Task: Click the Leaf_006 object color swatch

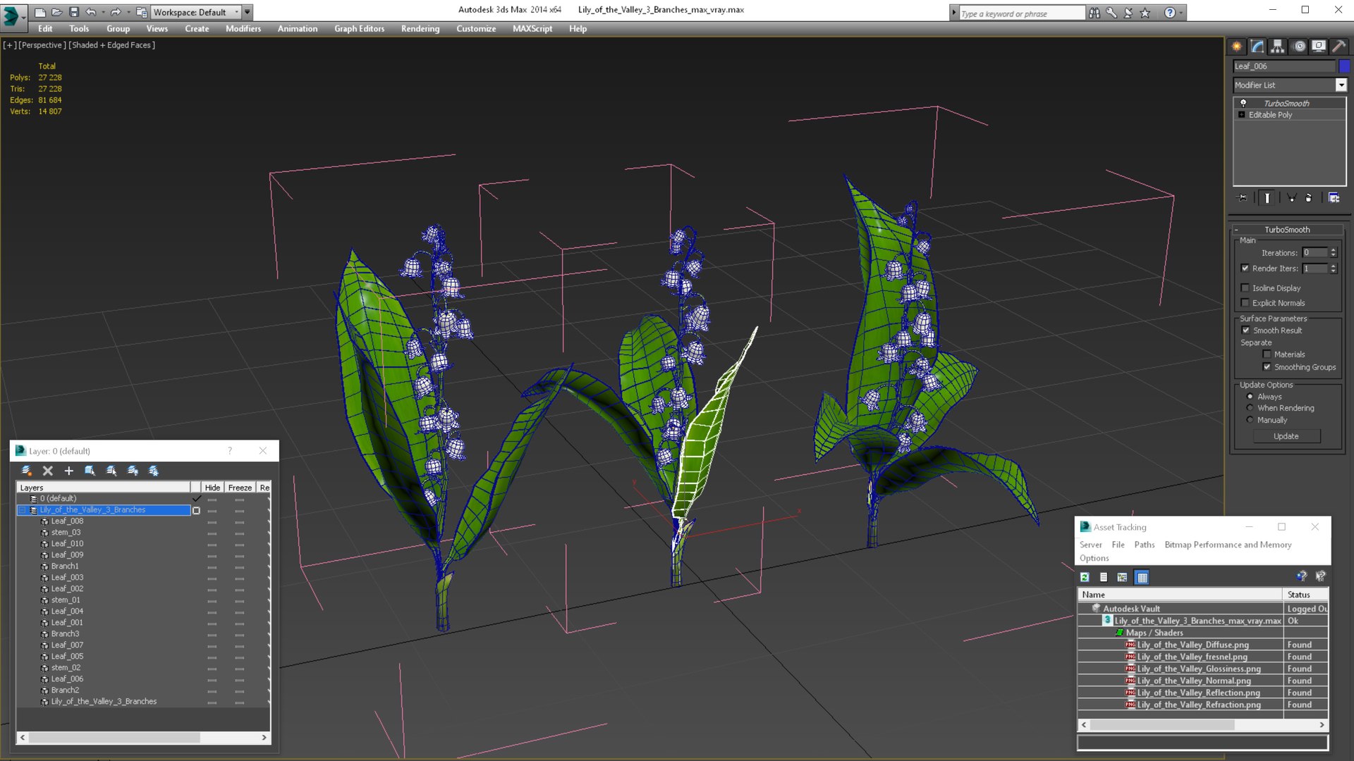Action: tap(1344, 66)
